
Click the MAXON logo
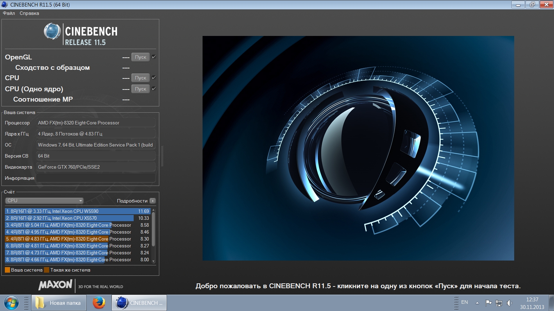tap(55, 285)
